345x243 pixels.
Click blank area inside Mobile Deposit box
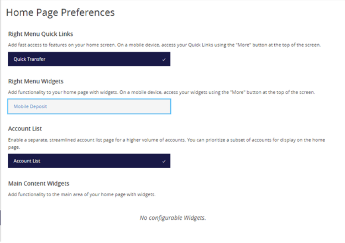(x=110, y=107)
